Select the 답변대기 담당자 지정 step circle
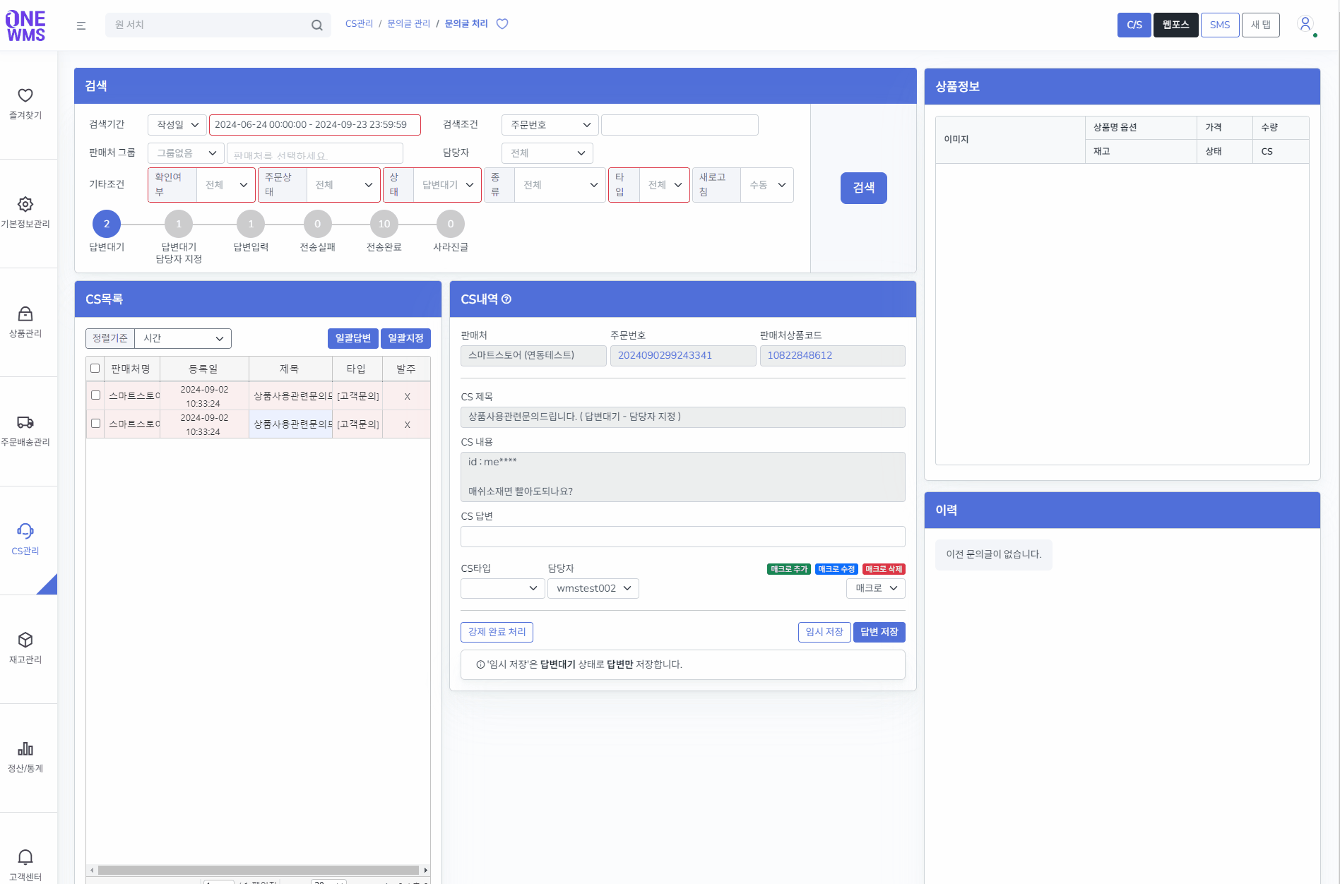Image resolution: width=1340 pixels, height=884 pixels. (x=179, y=224)
